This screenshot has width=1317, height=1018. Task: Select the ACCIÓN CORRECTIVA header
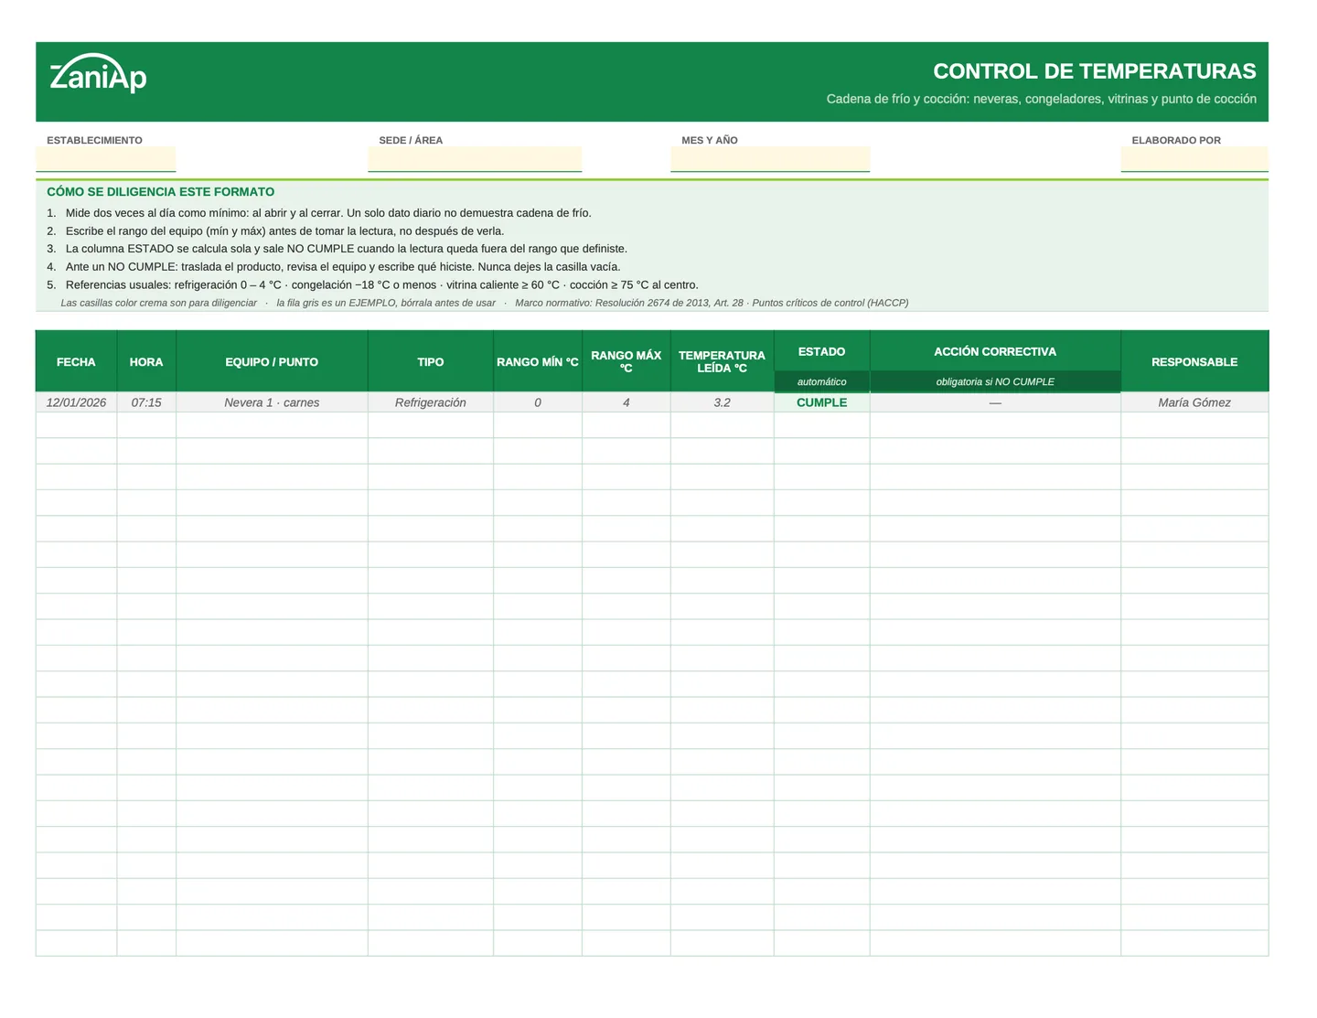click(x=995, y=351)
